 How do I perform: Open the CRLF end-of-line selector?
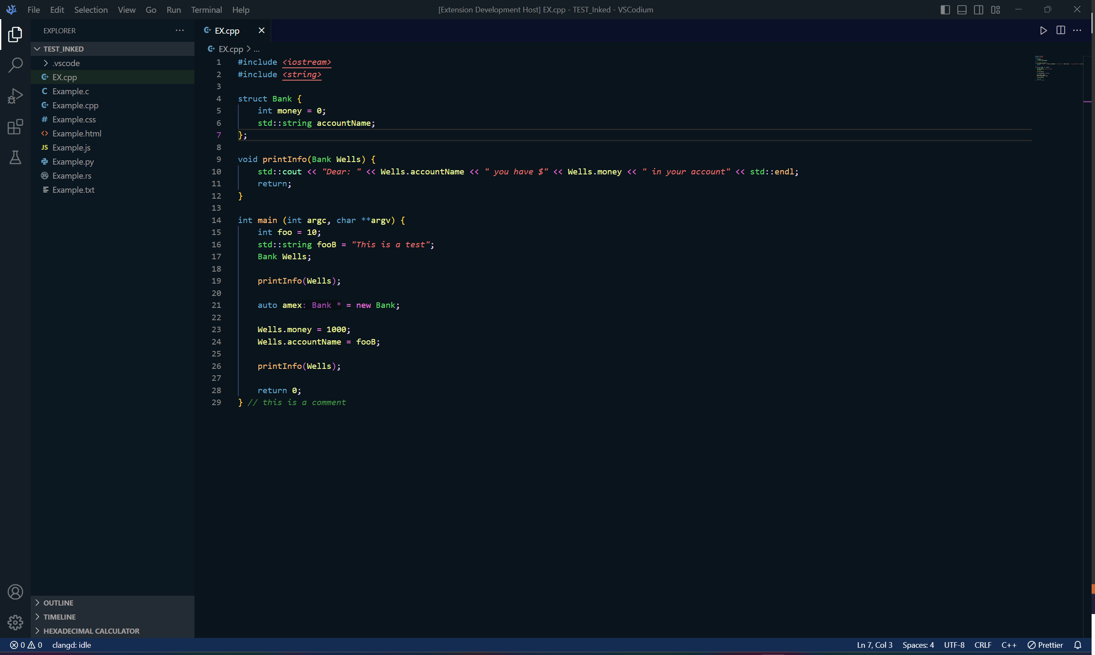pos(983,645)
